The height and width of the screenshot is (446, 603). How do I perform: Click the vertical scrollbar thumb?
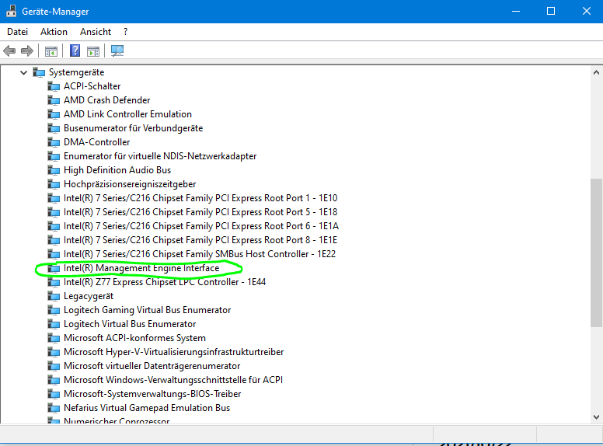(596, 253)
